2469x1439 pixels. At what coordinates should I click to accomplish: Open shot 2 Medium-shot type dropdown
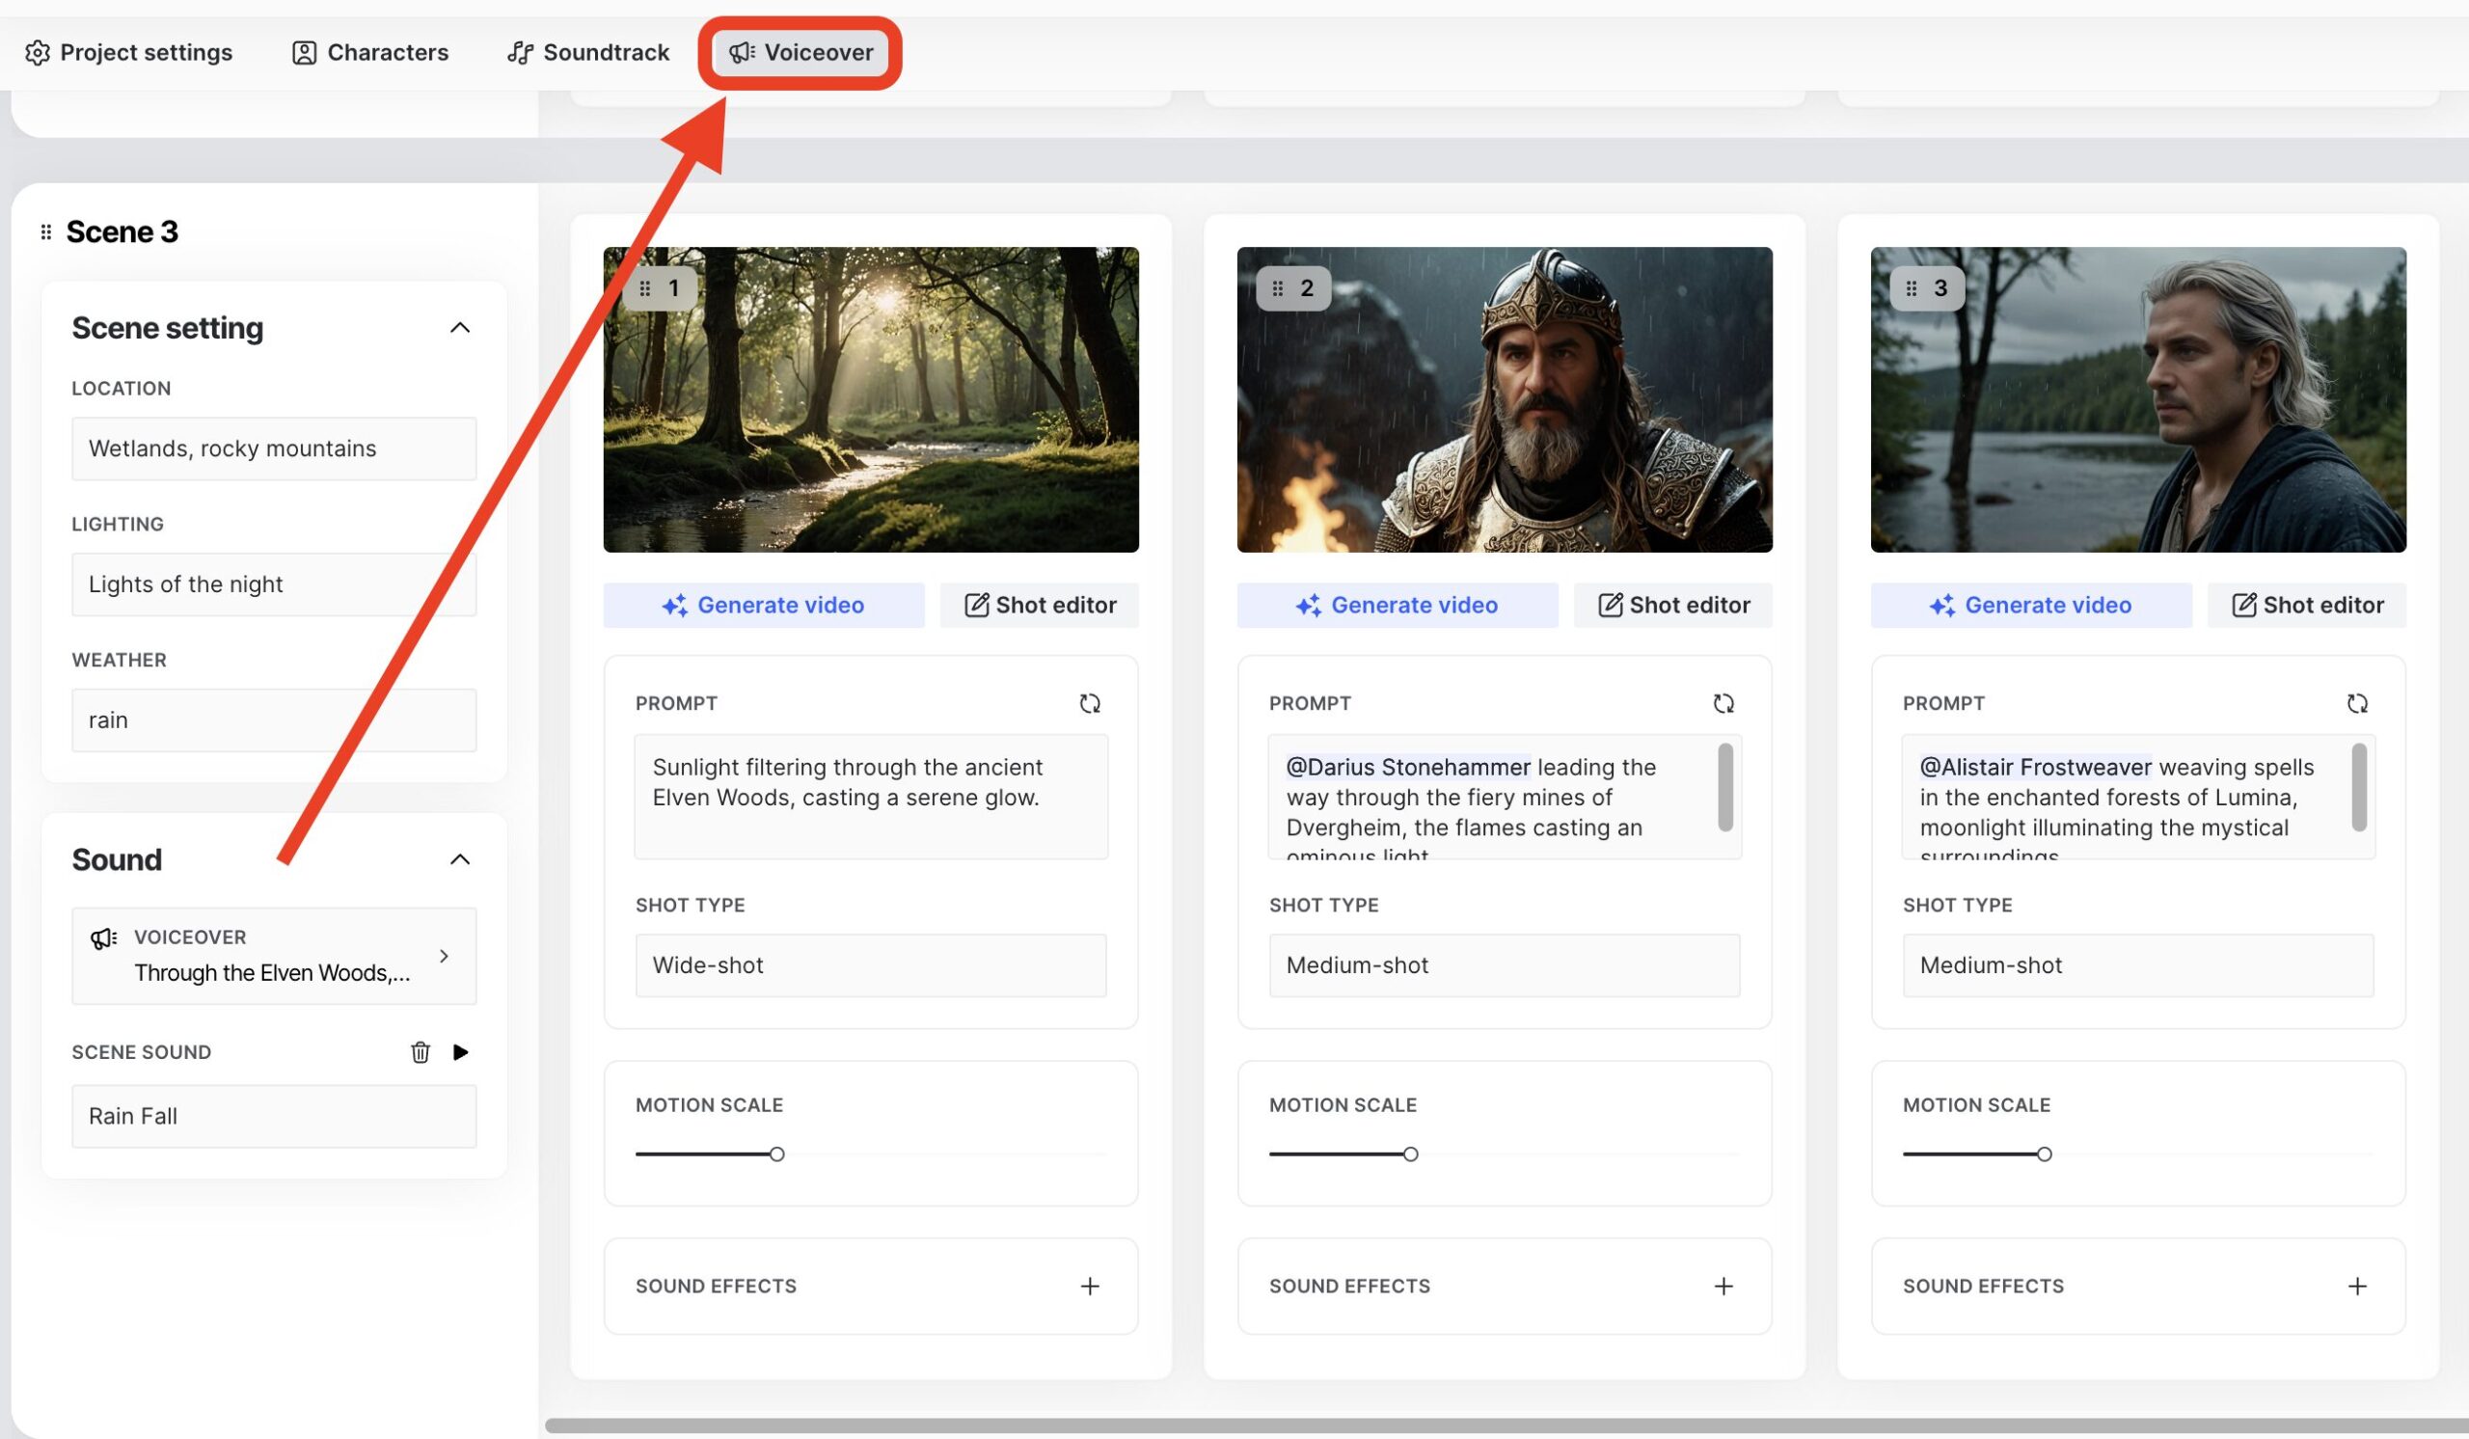(1505, 965)
